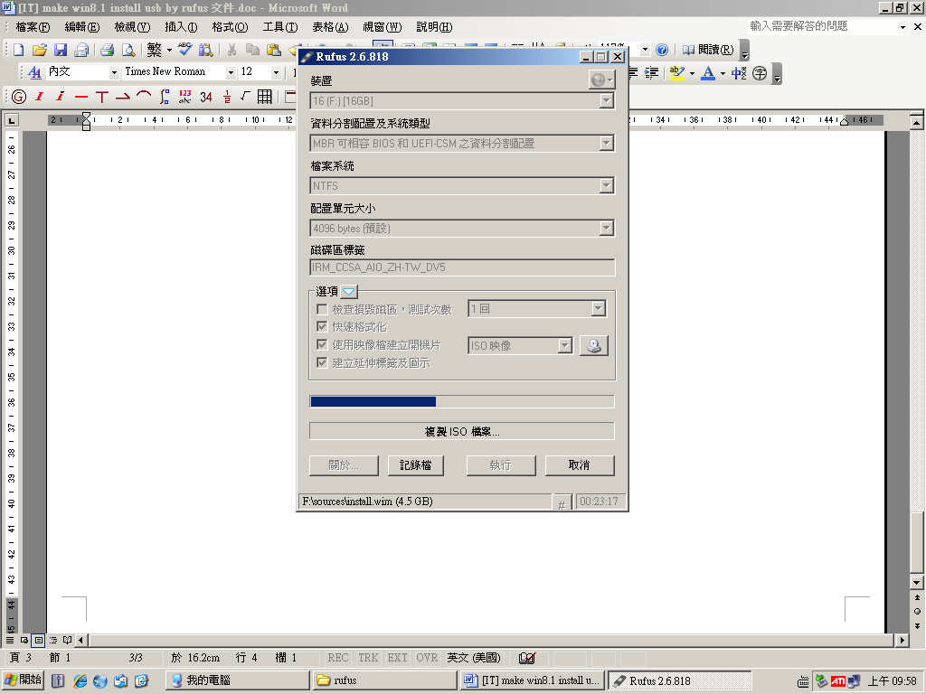The width and height of the screenshot is (926, 694).
Task: Toggle OVR overtype mode in status bar
Action: coord(427,658)
